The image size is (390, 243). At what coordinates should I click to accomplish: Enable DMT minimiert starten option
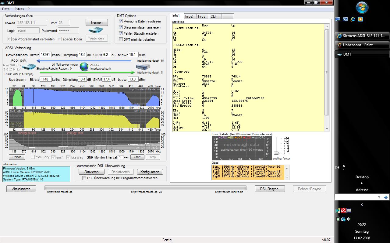click(121, 39)
